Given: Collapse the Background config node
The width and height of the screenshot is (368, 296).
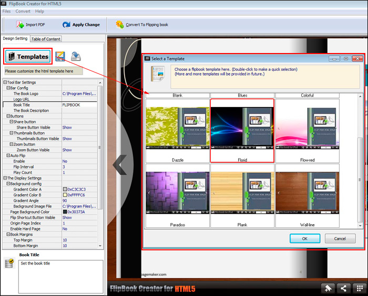Looking at the screenshot, I should tap(8, 184).
